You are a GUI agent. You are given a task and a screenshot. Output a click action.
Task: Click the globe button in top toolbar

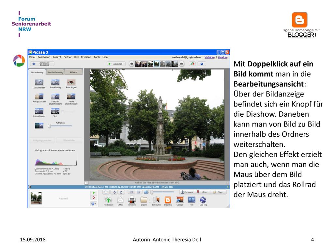[202, 64]
